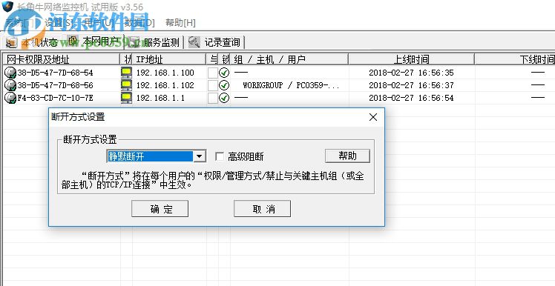Image resolution: width=555 pixels, height=286 pixels.
Task: Click the 取消 button
Action: (x=262, y=209)
